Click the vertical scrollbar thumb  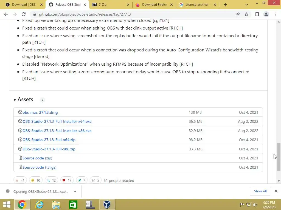tap(279, 157)
